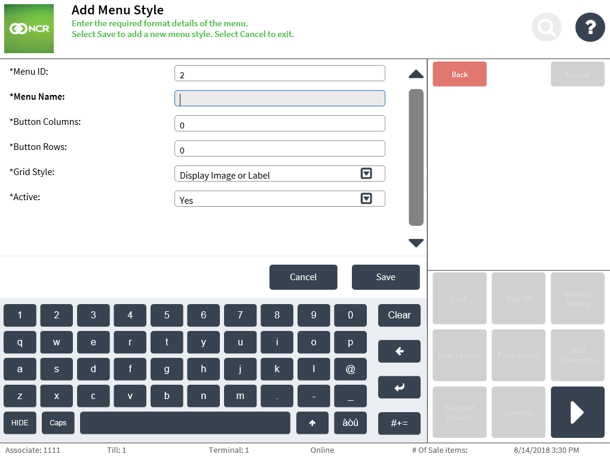610x457 pixels.
Task: Click the NCR logo
Action: (29, 29)
